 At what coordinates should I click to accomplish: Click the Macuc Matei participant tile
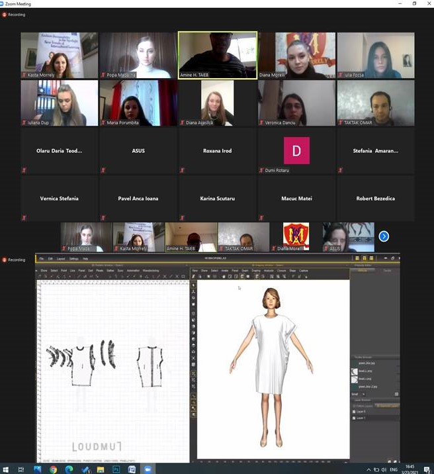click(296, 199)
